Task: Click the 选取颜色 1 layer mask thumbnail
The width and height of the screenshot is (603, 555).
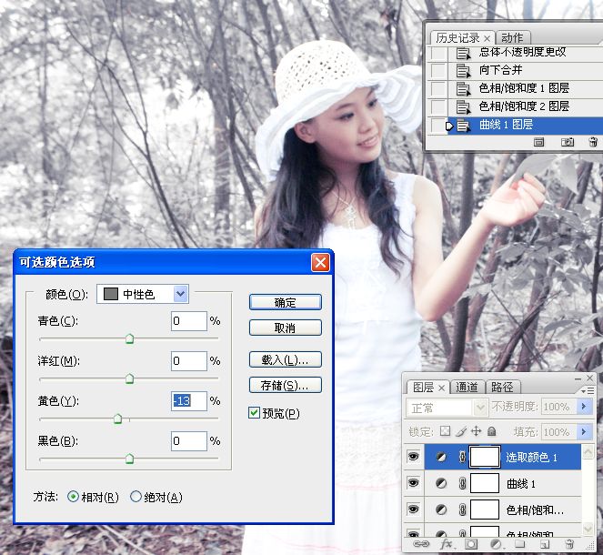Action: point(485,457)
